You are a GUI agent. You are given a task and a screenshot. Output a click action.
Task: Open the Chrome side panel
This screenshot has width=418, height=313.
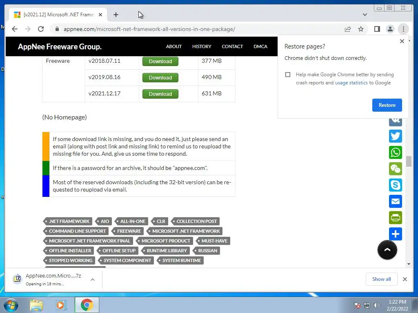click(x=377, y=29)
